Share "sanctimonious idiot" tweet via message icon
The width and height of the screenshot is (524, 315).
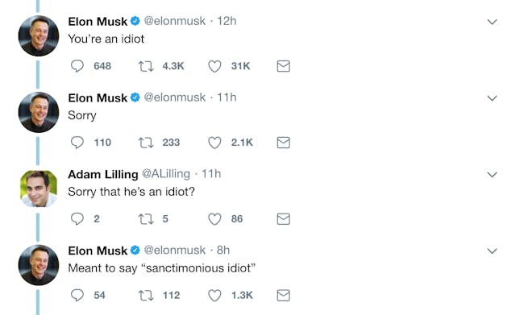click(284, 296)
